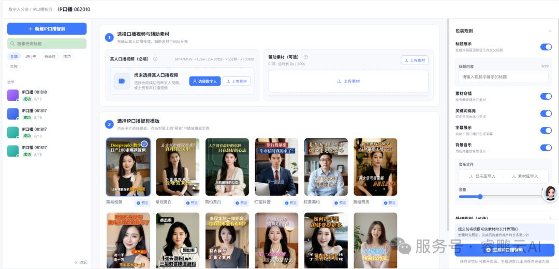Screen dimensions: 559x269
Task: Select the 黄橙商务 template thumbnail
Action: [x=375, y=167]
